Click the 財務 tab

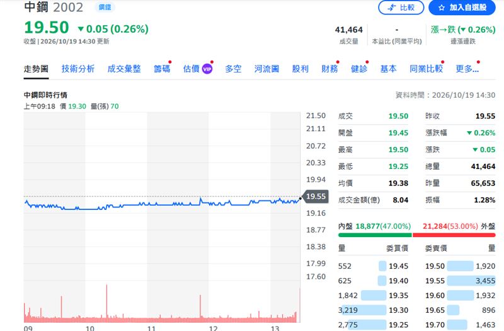pos(329,69)
